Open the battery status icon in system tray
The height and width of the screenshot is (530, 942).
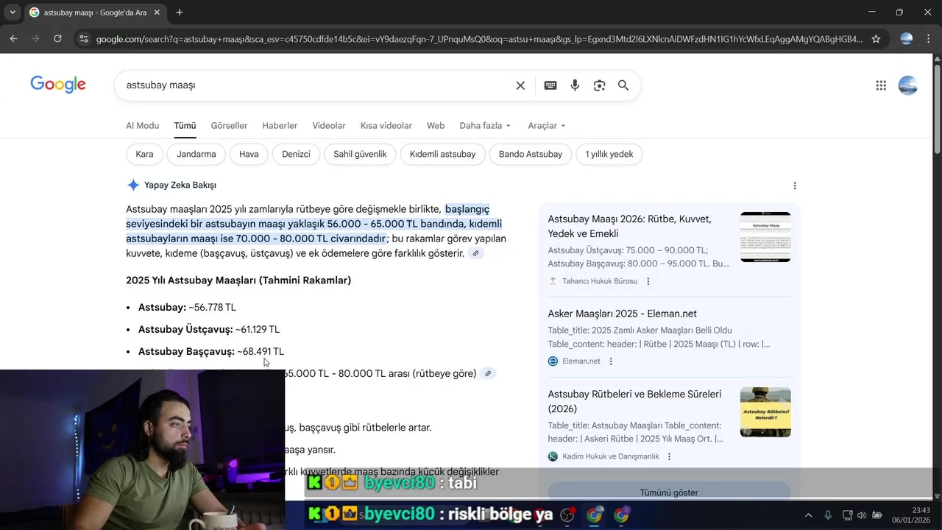[x=877, y=515]
